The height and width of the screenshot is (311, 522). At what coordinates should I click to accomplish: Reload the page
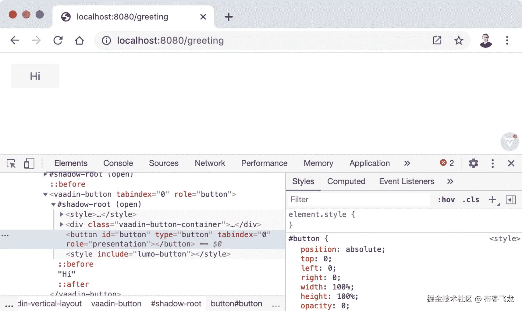pyautogui.click(x=58, y=40)
